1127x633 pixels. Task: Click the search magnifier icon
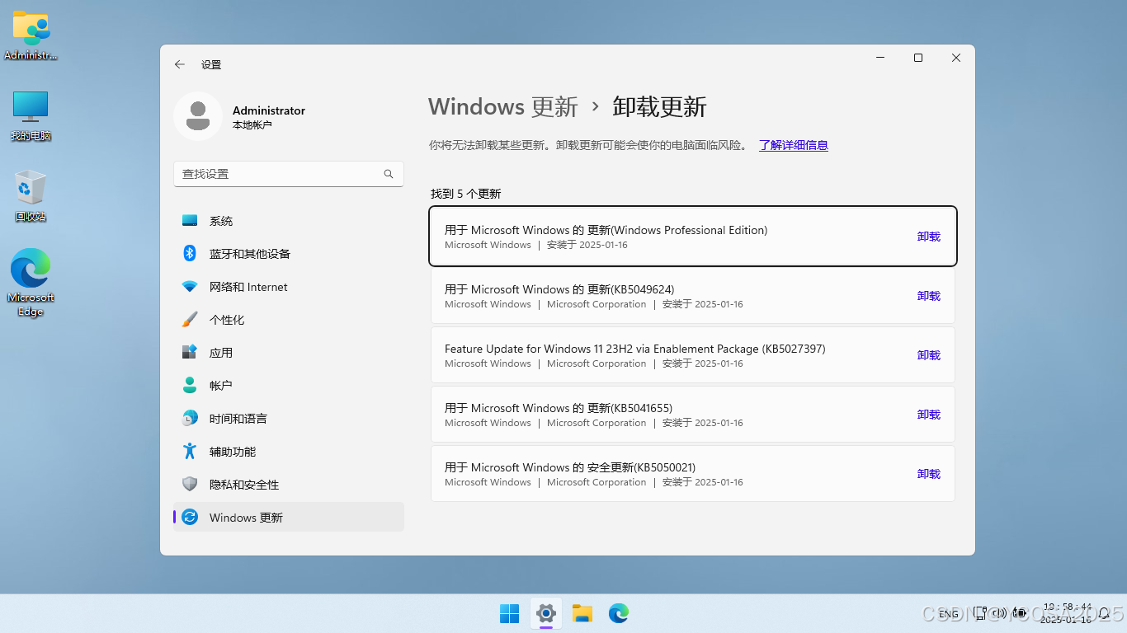click(389, 174)
